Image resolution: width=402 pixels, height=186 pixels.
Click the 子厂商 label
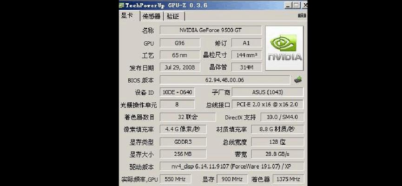click(221, 93)
